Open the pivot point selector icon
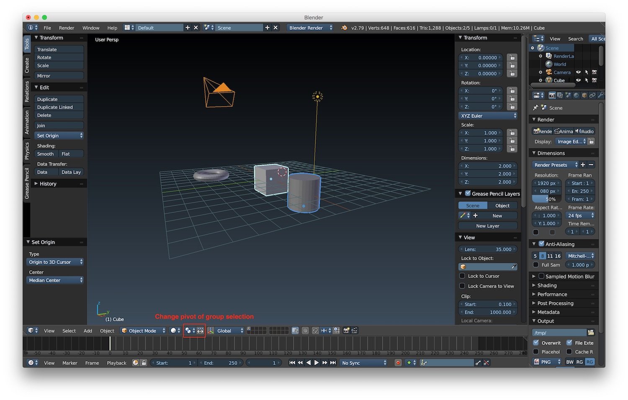The image size is (628, 400). pos(190,331)
